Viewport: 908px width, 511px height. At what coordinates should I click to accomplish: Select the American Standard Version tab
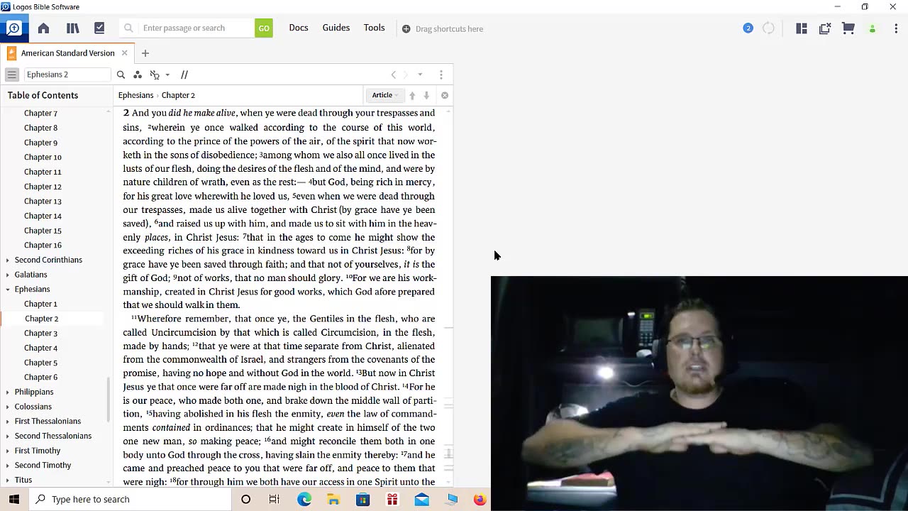pos(67,53)
